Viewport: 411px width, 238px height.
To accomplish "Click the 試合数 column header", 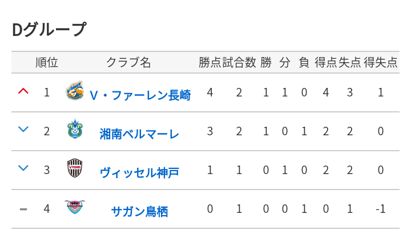I will (x=239, y=63).
